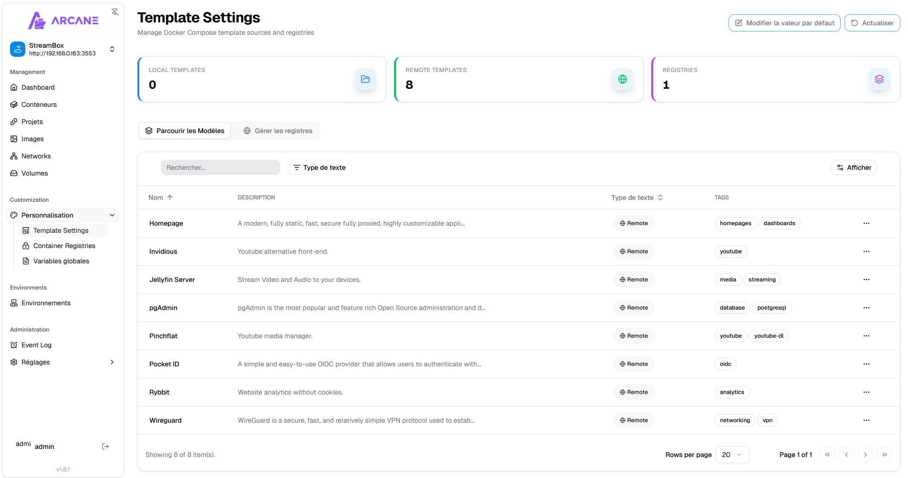The width and height of the screenshot is (908, 478).
Task: Click the Registries layers icon
Action: 879,79
